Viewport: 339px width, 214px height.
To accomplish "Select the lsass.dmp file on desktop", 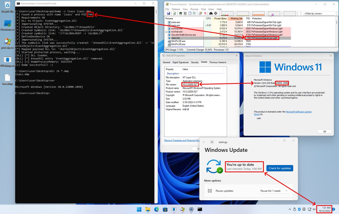I will point(8,80).
